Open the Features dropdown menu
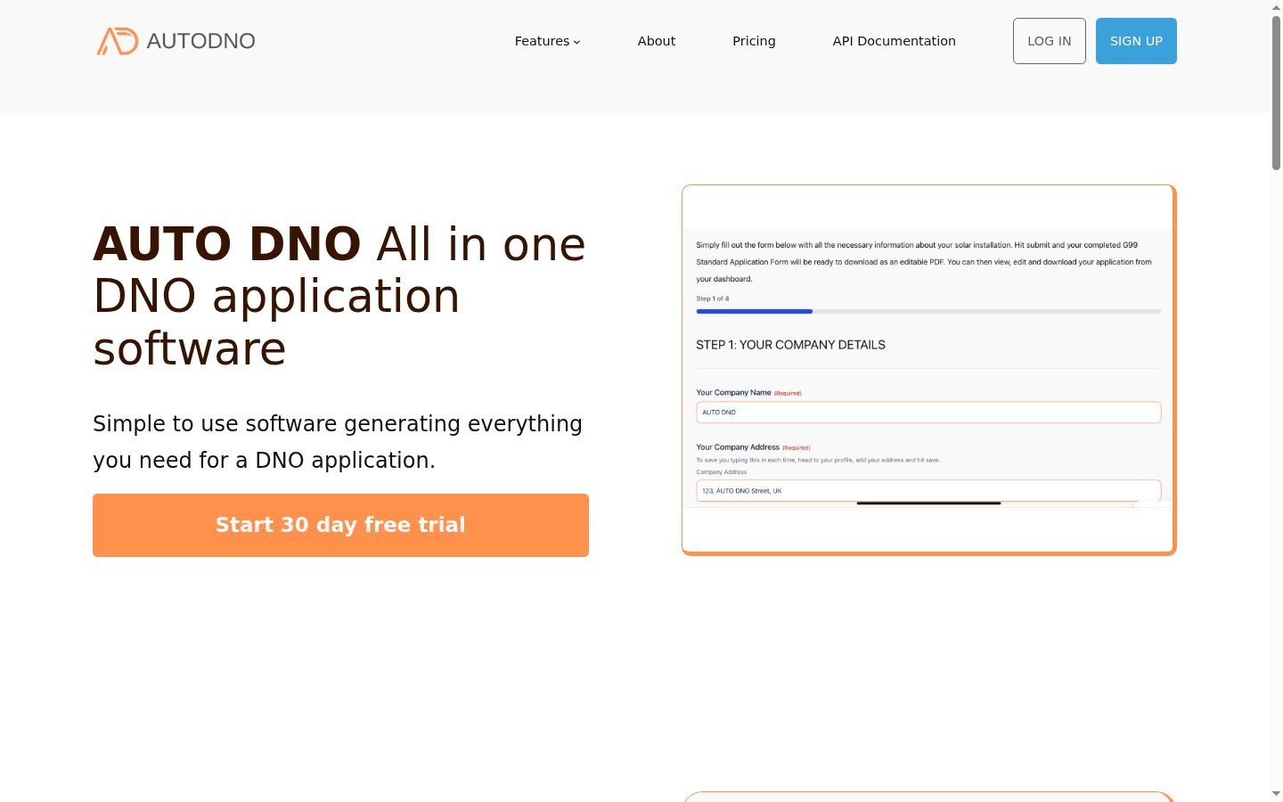 click(547, 41)
